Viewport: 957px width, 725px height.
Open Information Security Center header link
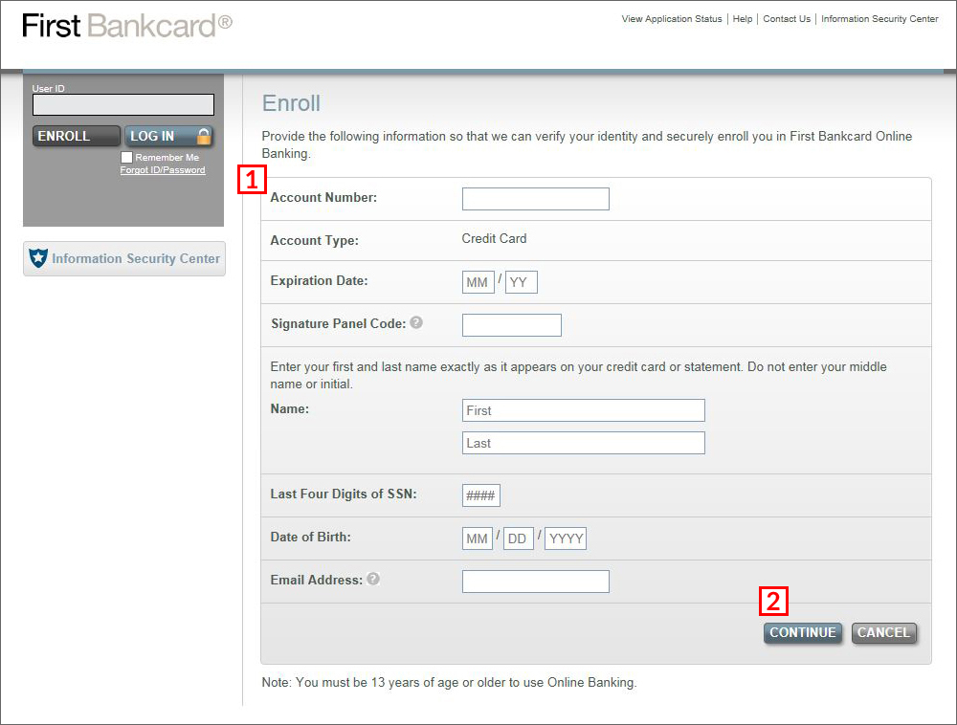(x=879, y=19)
